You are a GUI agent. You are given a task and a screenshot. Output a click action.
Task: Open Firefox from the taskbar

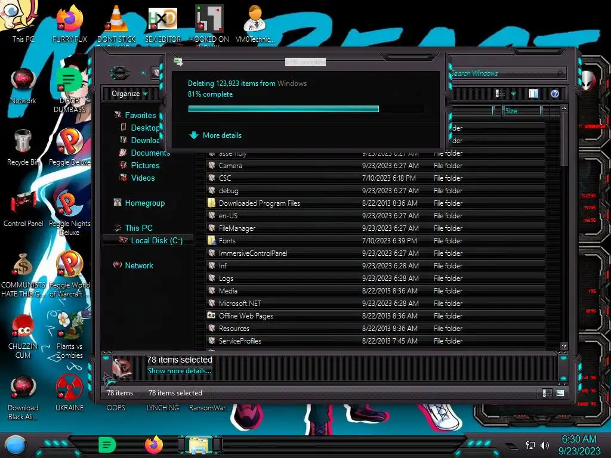[x=154, y=445]
